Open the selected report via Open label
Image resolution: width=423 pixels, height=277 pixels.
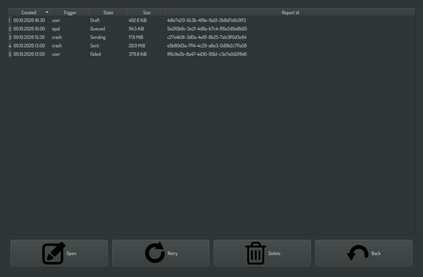click(x=72, y=254)
